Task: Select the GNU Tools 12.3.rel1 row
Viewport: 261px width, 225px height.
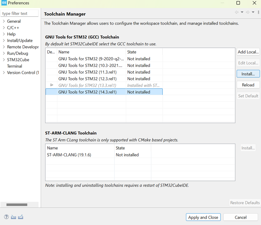Action: pos(87,79)
